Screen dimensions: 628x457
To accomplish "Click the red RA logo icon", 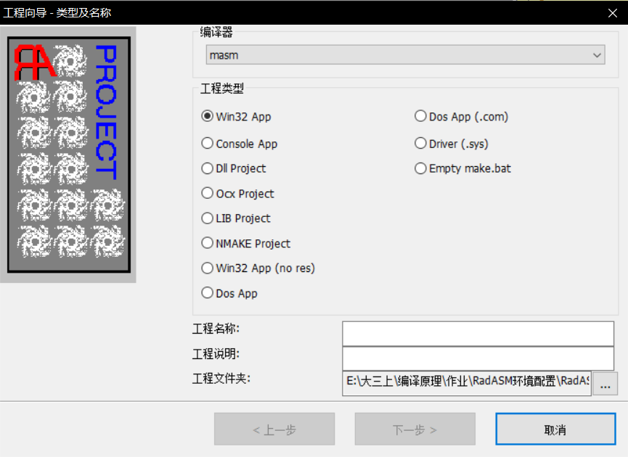I will tap(36, 62).
